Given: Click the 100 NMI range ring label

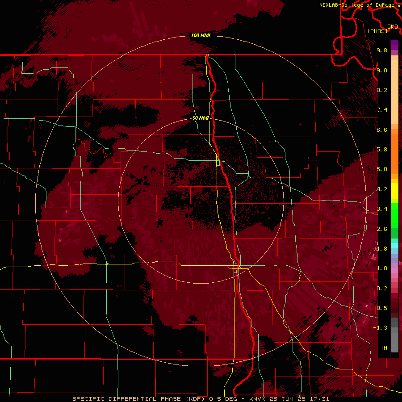Looking at the screenshot, I should [x=201, y=35].
